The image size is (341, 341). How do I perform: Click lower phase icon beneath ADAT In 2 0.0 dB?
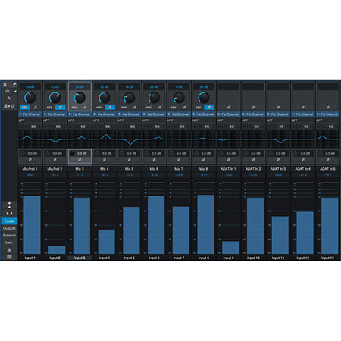pyautogui.click(x=253, y=160)
